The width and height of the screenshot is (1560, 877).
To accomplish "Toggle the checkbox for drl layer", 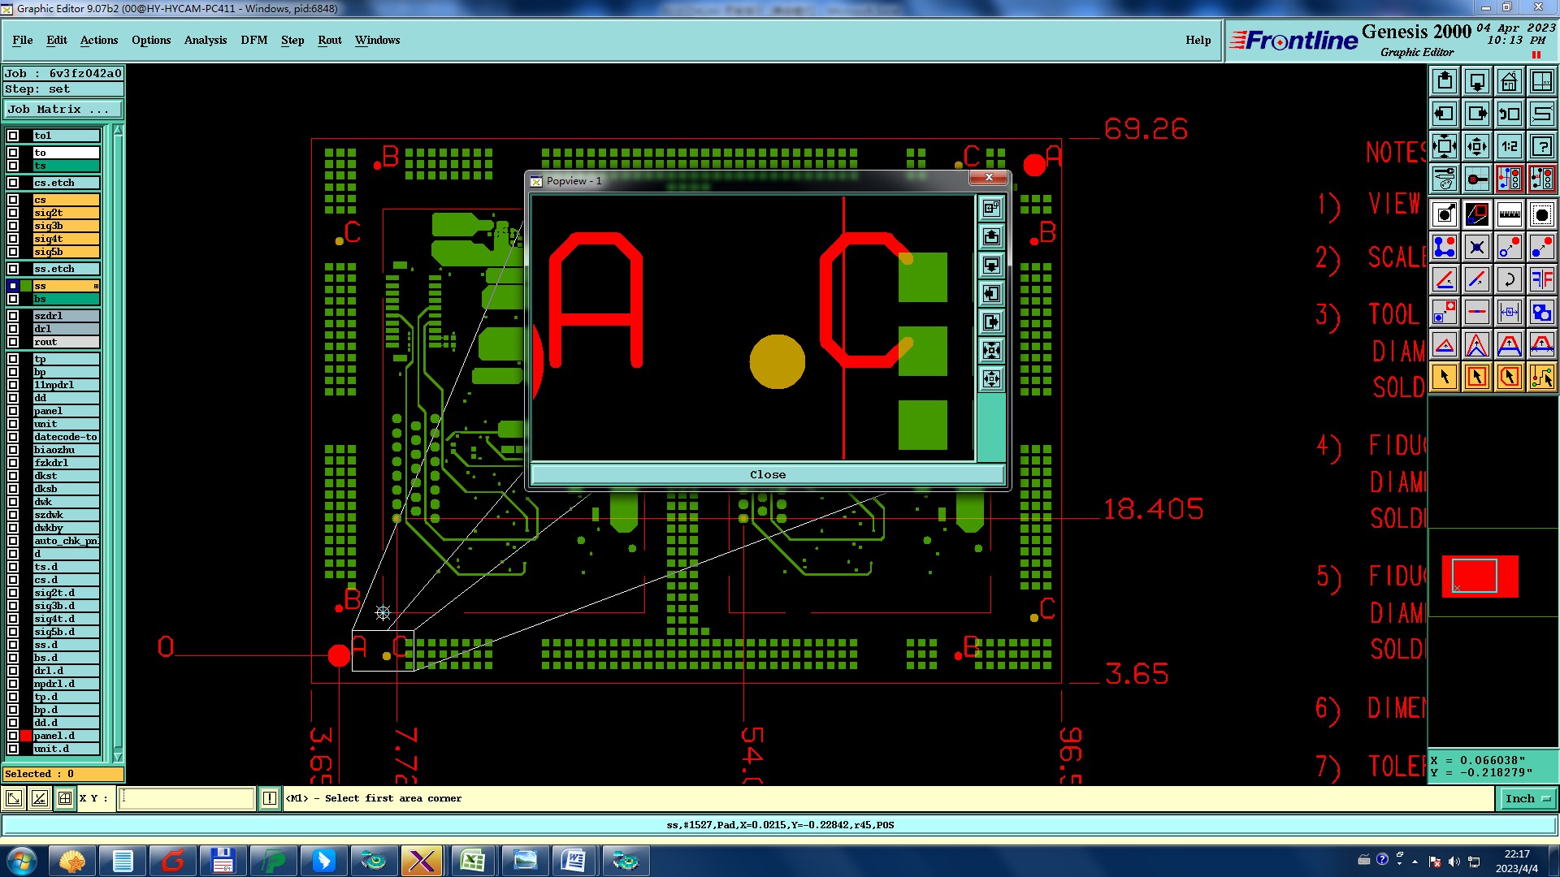I will pyautogui.click(x=13, y=329).
